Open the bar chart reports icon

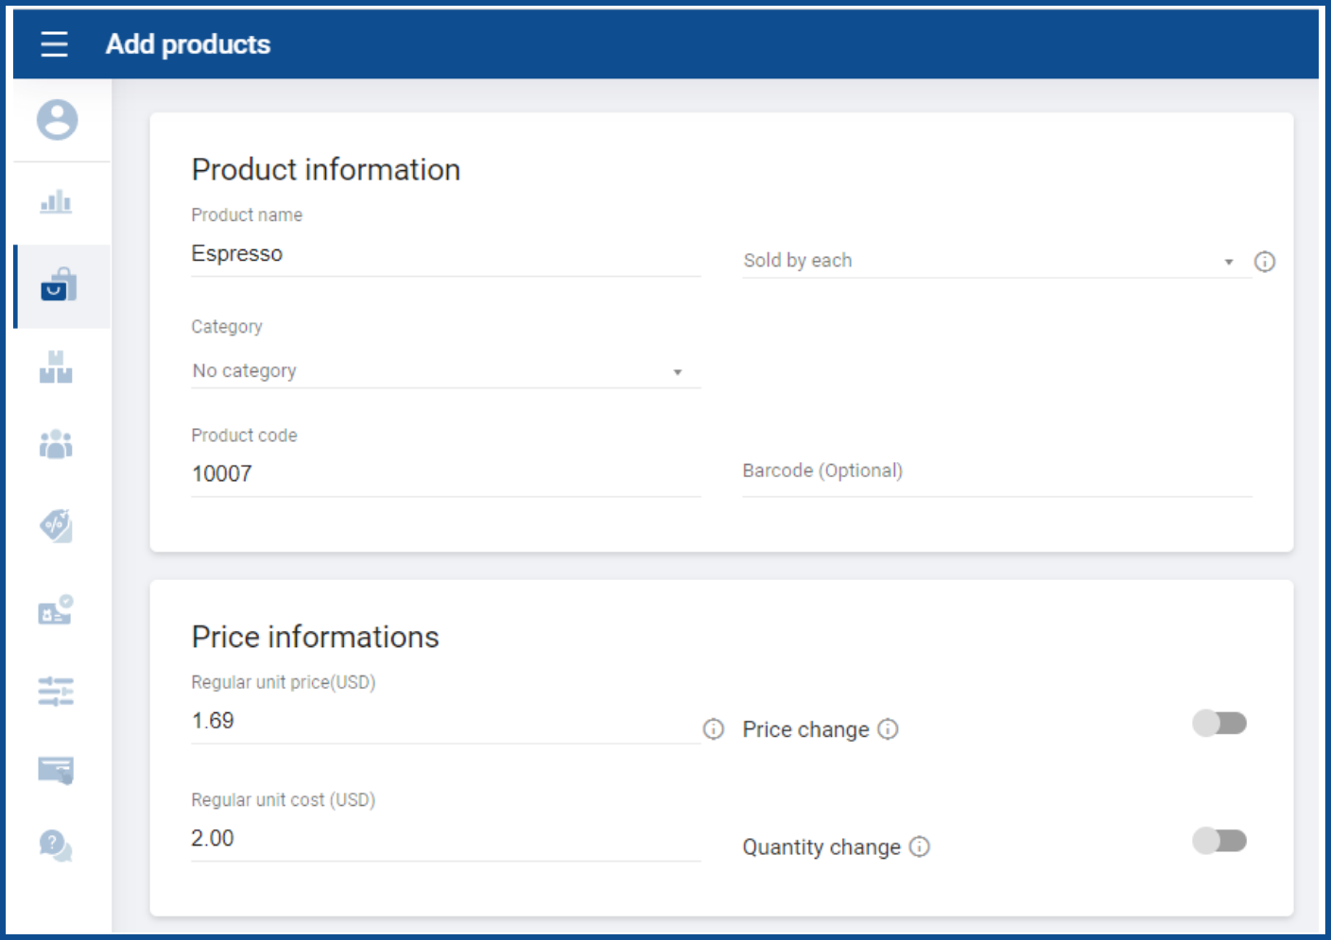click(56, 202)
